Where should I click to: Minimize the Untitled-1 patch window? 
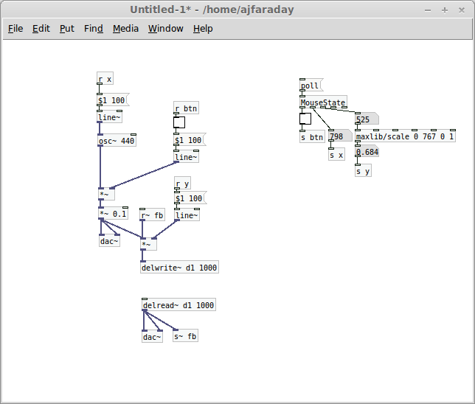(428, 10)
